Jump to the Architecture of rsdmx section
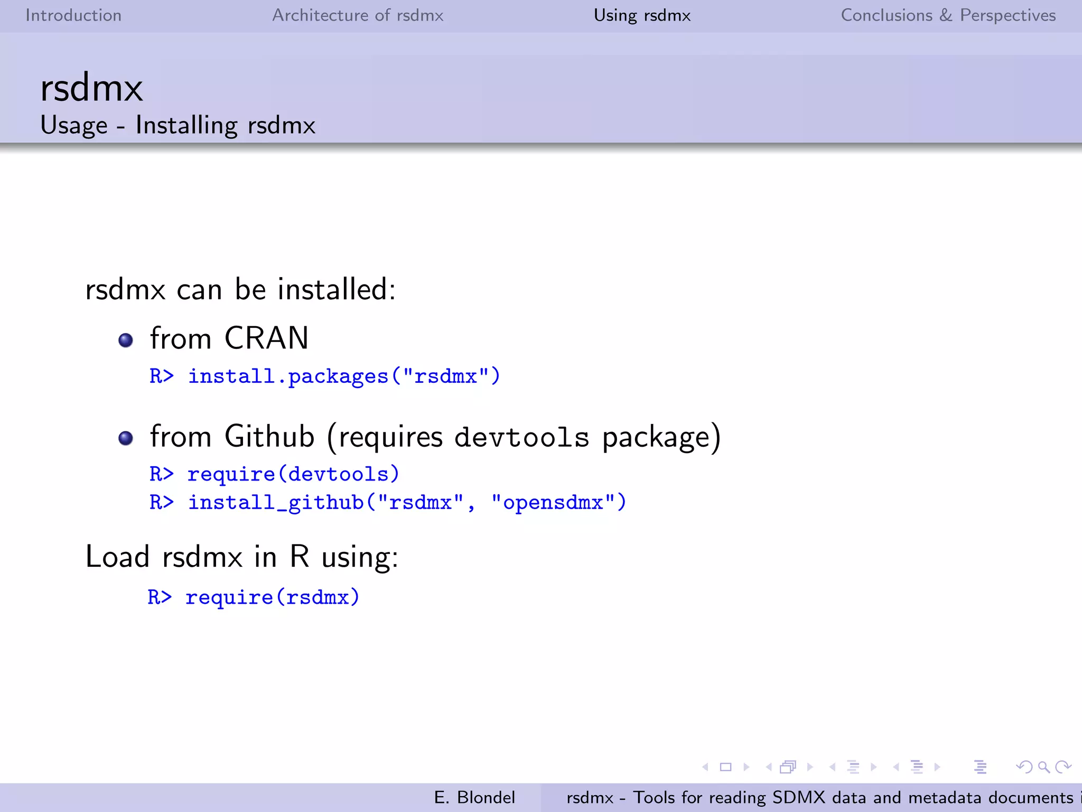The width and height of the screenshot is (1082, 812). (x=358, y=15)
